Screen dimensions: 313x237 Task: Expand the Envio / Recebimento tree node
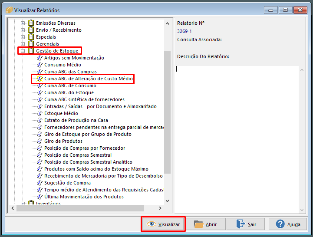point(23,30)
